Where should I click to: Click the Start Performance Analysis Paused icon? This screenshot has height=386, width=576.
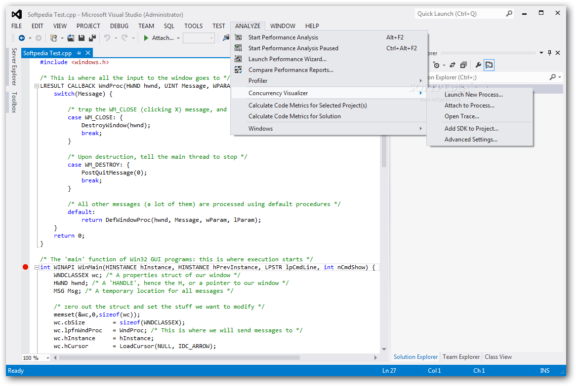pos(239,48)
